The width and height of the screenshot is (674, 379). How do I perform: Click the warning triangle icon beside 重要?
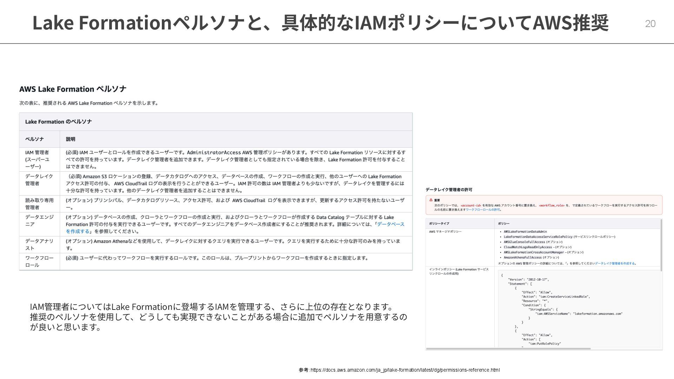[431, 200]
